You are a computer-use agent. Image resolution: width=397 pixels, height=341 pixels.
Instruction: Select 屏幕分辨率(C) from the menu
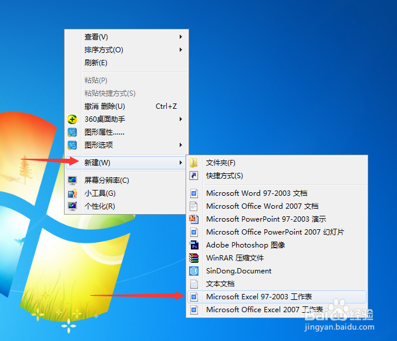pyautogui.click(x=126, y=180)
